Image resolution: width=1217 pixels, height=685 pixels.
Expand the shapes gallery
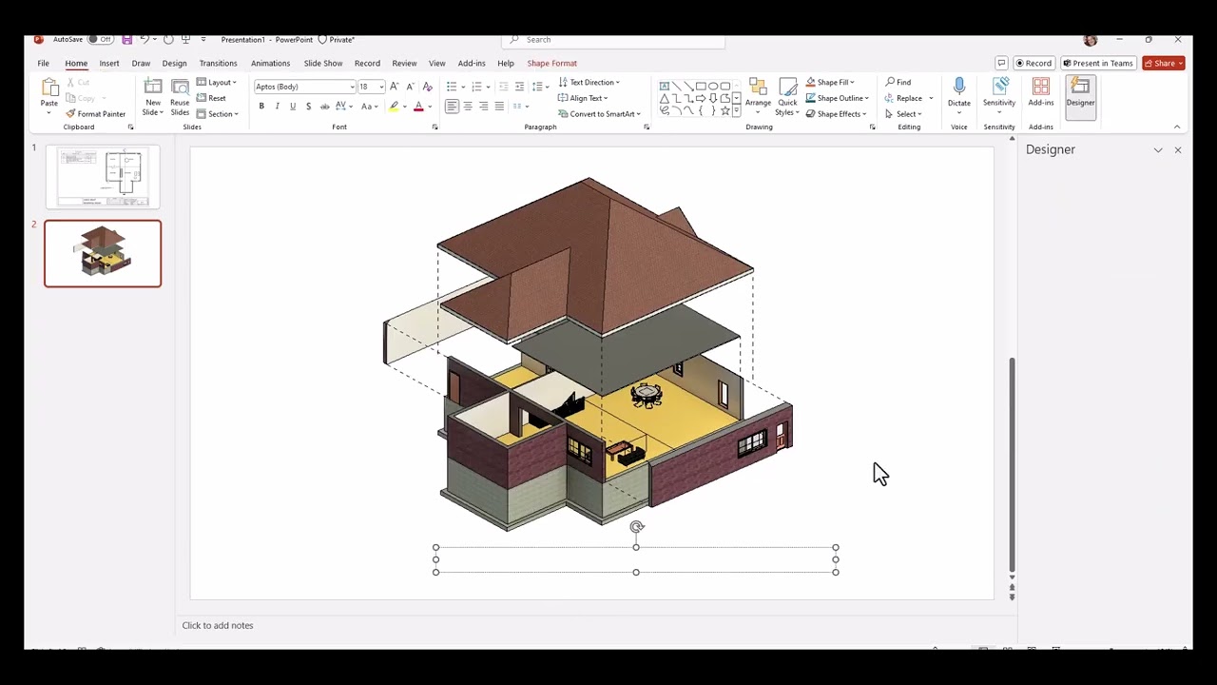[736, 111]
